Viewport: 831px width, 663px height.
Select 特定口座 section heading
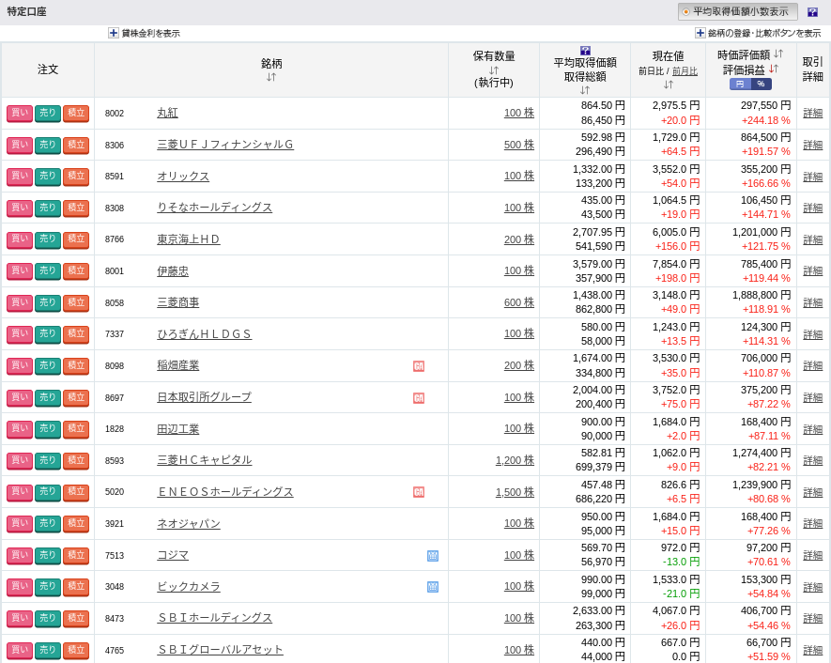pyautogui.click(x=27, y=11)
